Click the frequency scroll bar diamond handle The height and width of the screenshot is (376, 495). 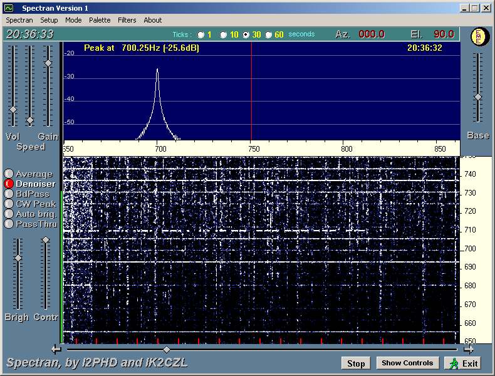tap(167, 350)
